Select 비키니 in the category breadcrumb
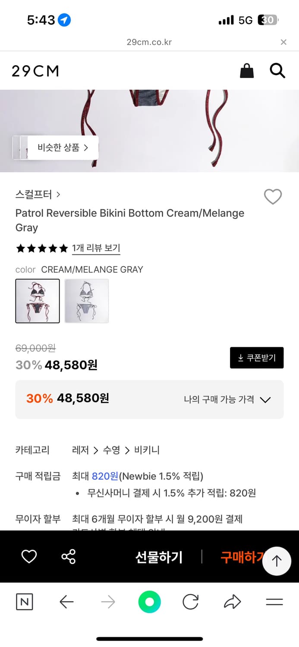 click(x=146, y=449)
